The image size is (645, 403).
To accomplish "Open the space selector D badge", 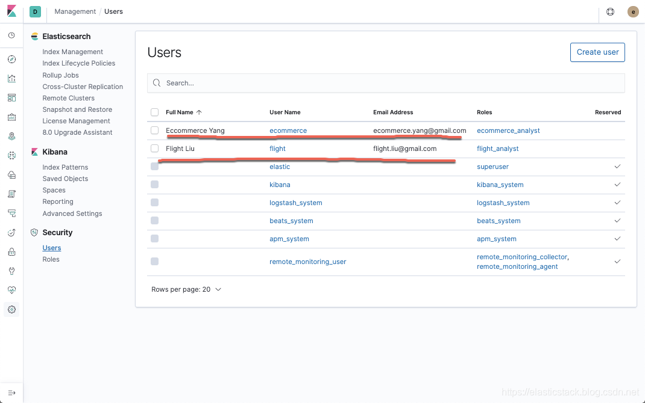I will [35, 12].
